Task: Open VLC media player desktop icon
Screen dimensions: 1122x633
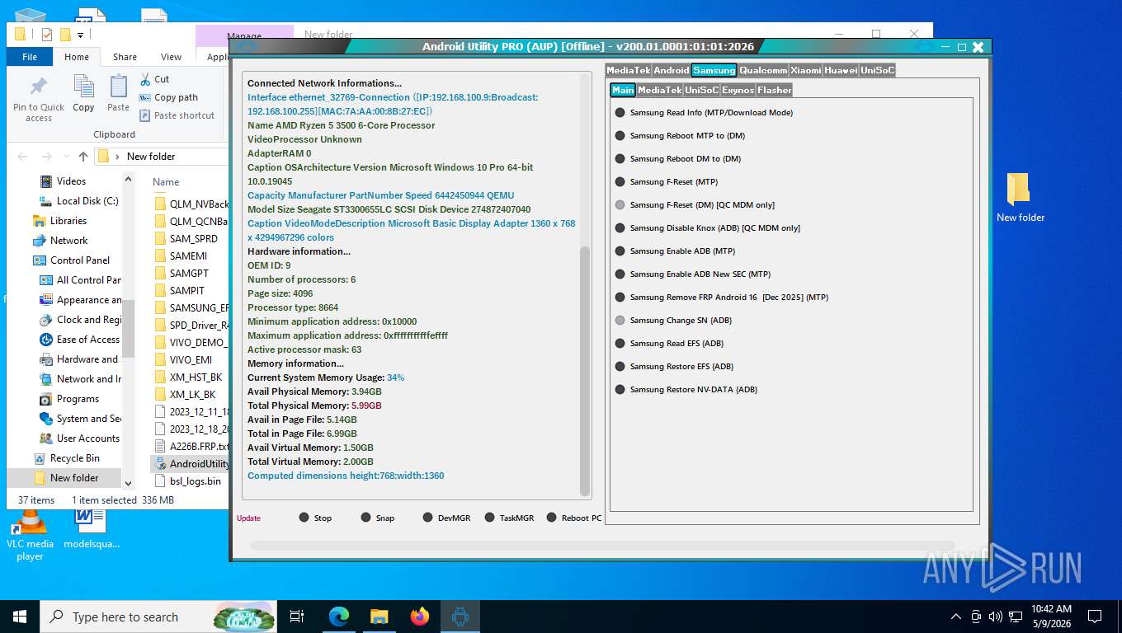Action: [30, 535]
